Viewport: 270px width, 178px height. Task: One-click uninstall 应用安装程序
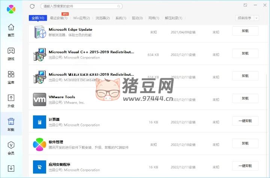pyautogui.click(x=245, y=166)
